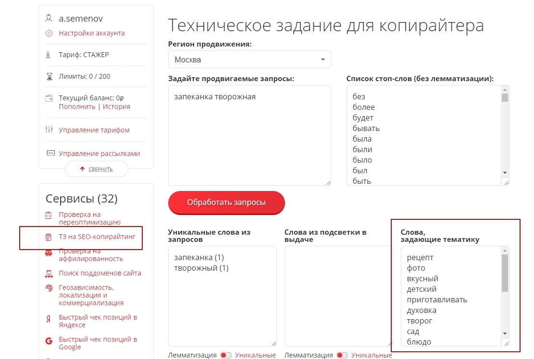The image size is (534, 359).
Task: Click the word 'духовка' in the тематику list
Action: [421, 310]
